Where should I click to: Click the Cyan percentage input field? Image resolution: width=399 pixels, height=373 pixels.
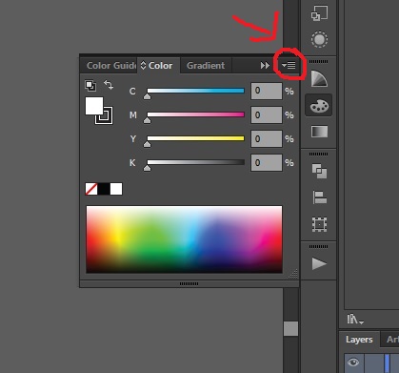pos(267,91)
